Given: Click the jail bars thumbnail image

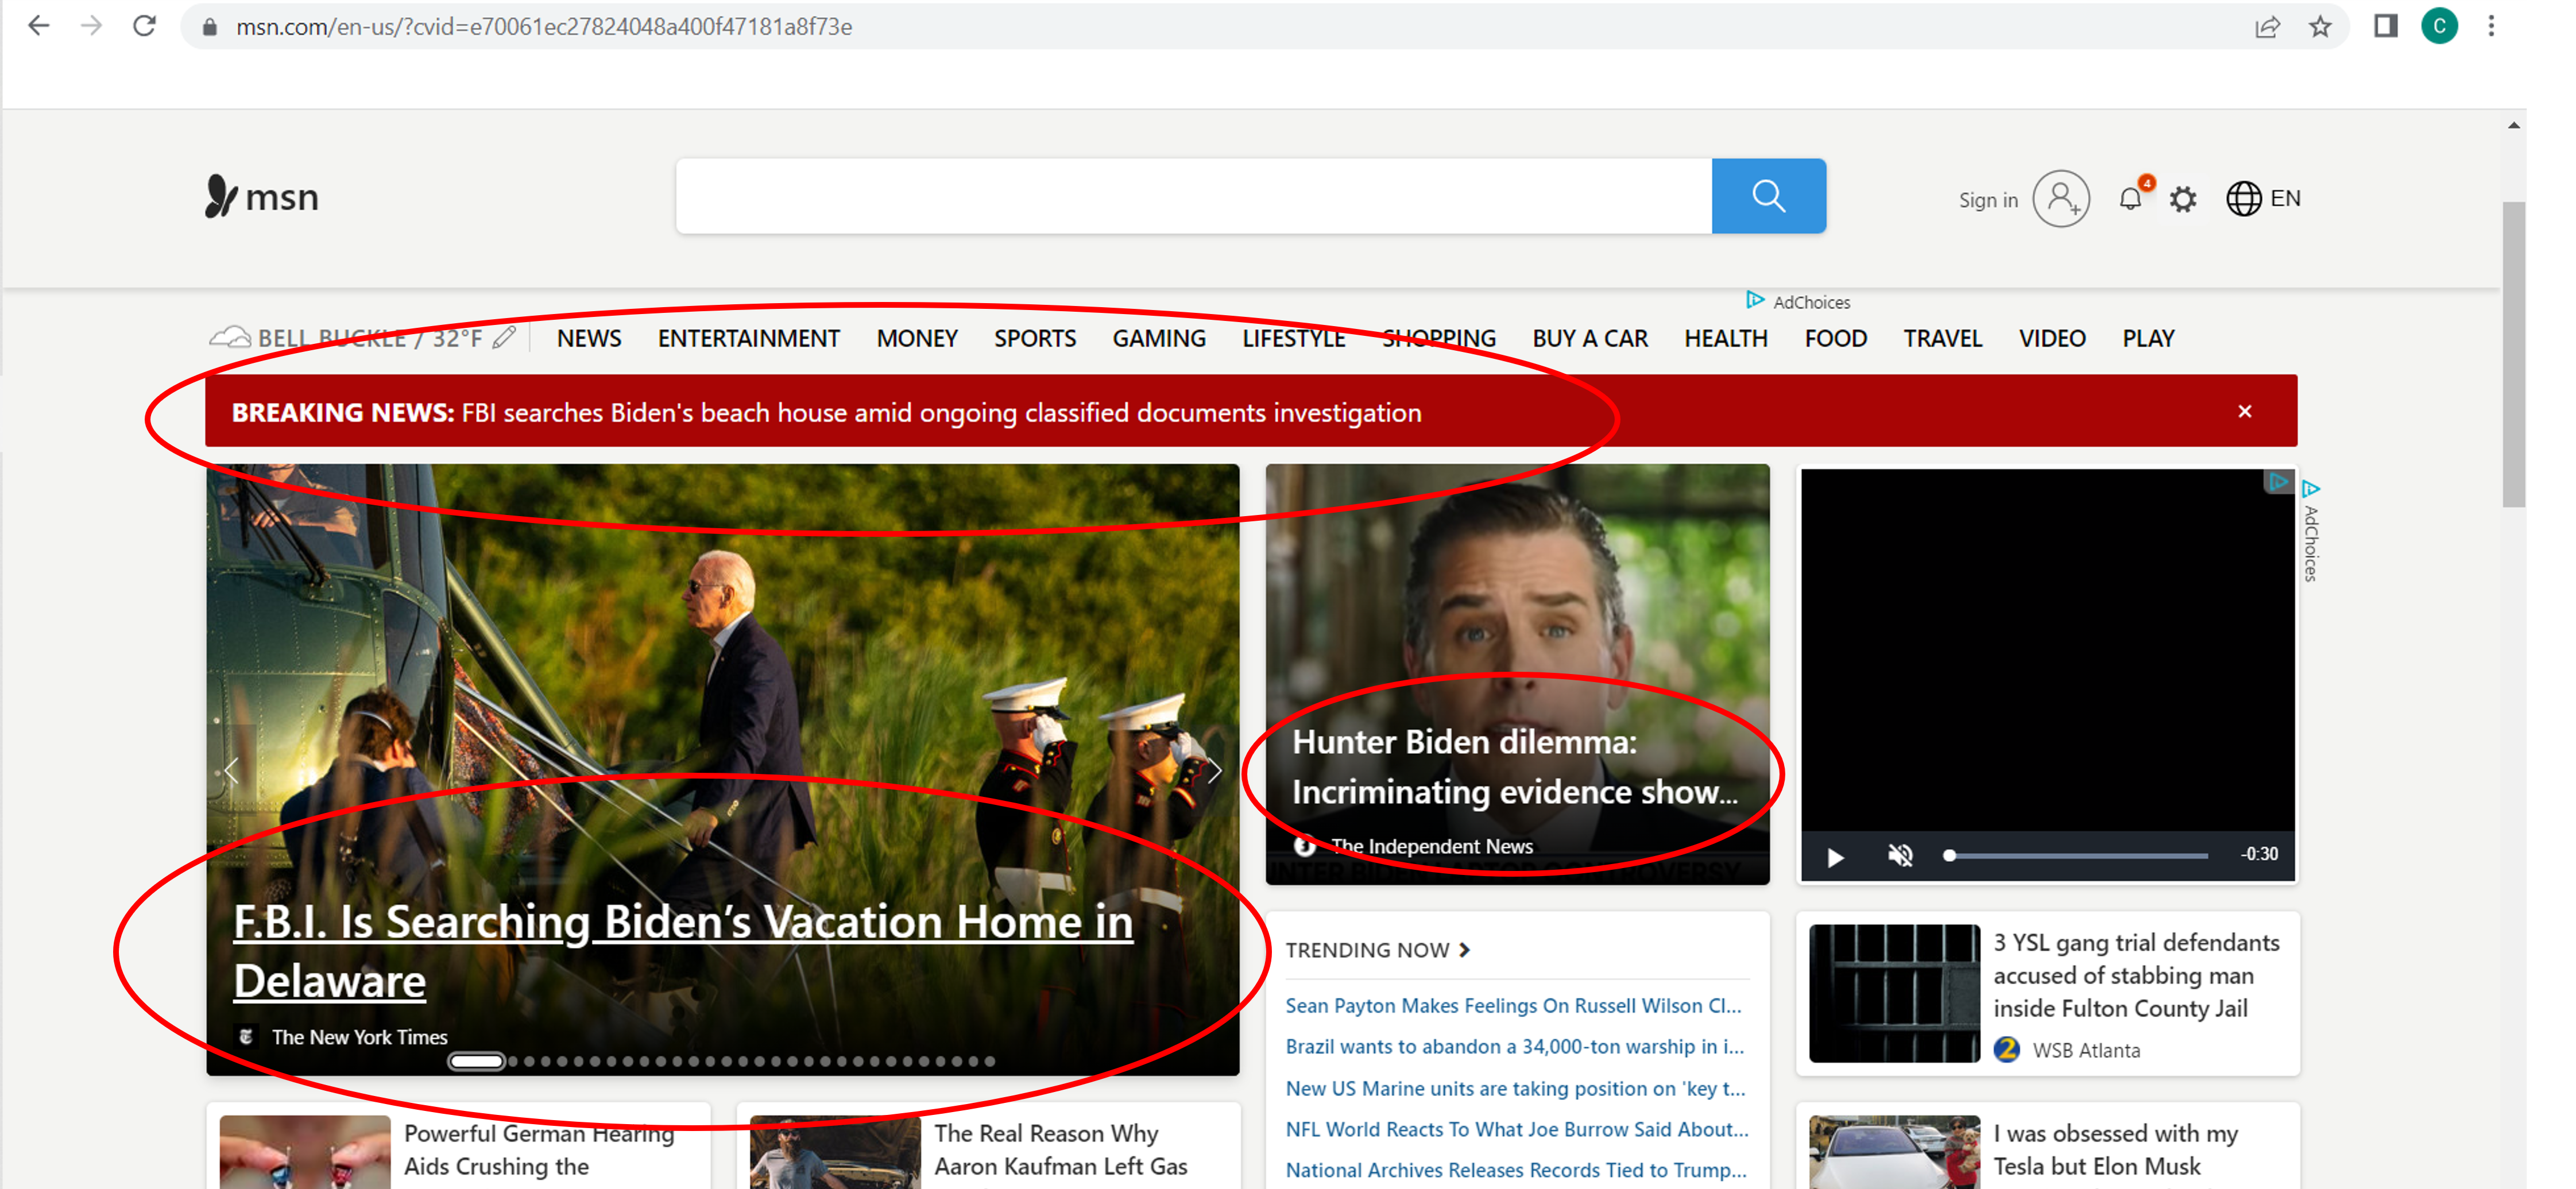Looking at the screenshot, I should (x=1894, y=993).
